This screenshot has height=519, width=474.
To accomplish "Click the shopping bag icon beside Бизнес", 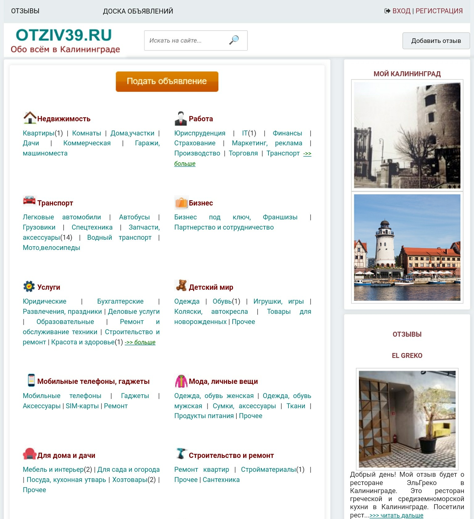I will coord(181,202).
